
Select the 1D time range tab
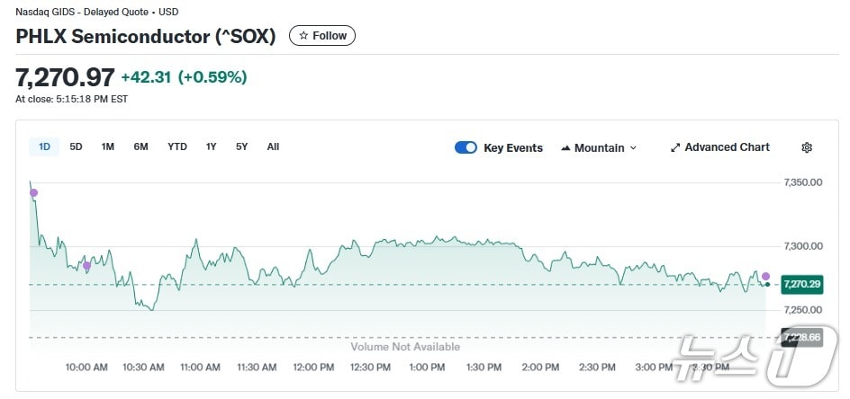click(x=43, y=146)
